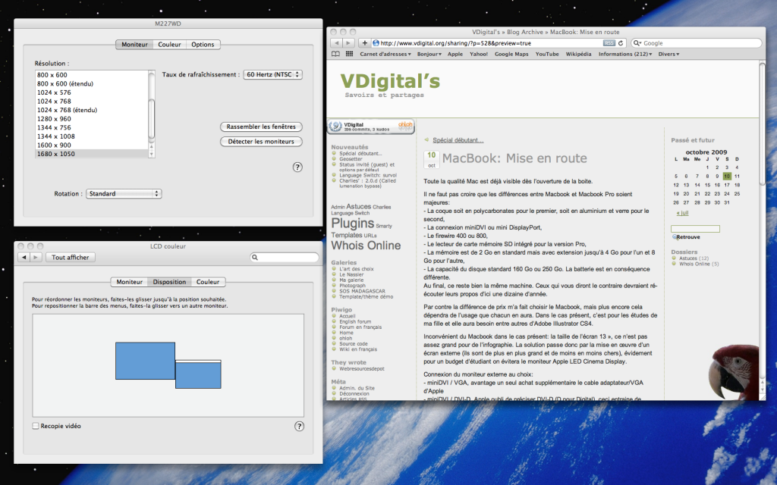Open the Safari bookmarks book icon

[x=335, y=54]
